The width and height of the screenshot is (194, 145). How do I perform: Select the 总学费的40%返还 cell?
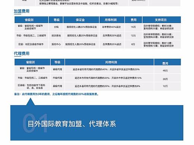112,27
